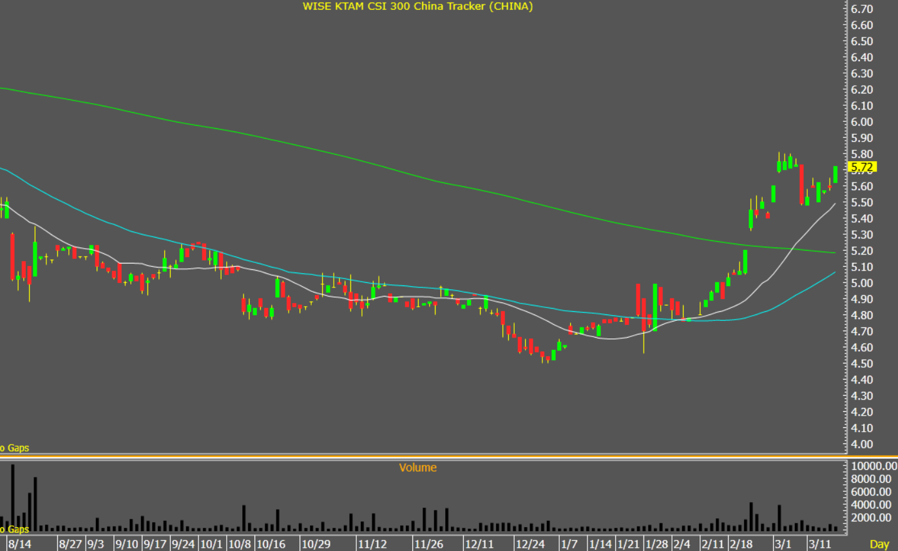This screenshot has width=898, height=551.
Task: Click the 6.00 price axis label
Action: coord(862,122)
